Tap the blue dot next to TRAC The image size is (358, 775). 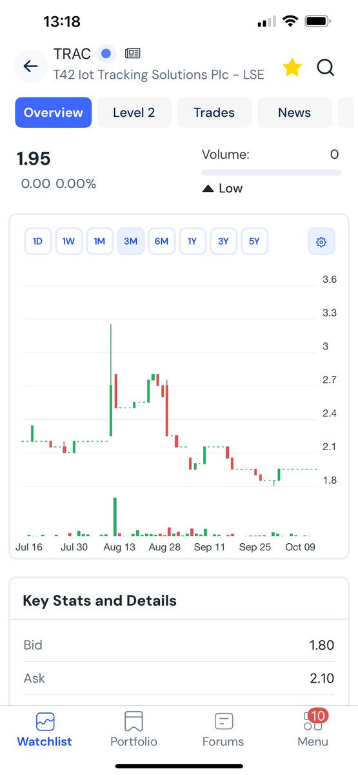[x=107, y=53]
